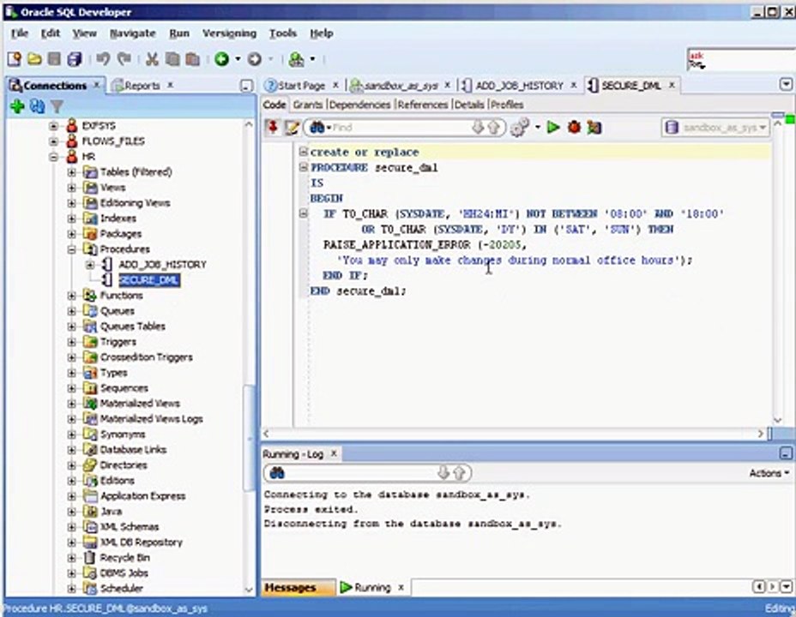Collapse the HR schema node
Screen dimensions: 796x617
coord(53,157)
